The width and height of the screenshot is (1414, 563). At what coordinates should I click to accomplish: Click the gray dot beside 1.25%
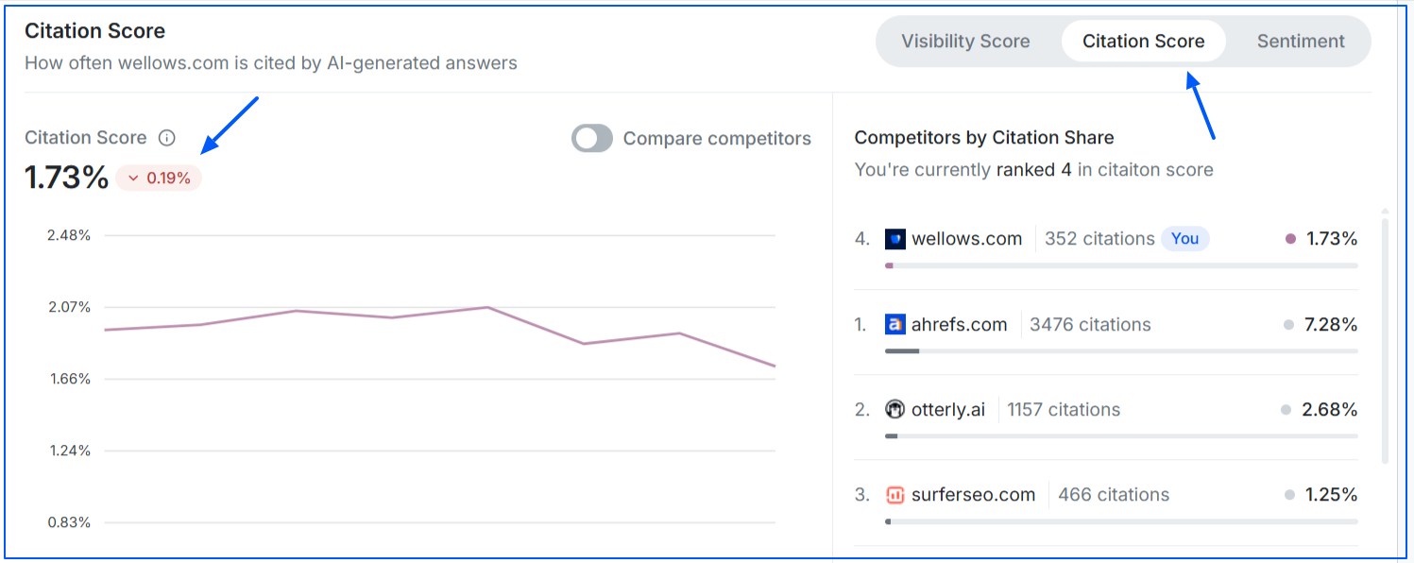click(x=1288, y=495)
